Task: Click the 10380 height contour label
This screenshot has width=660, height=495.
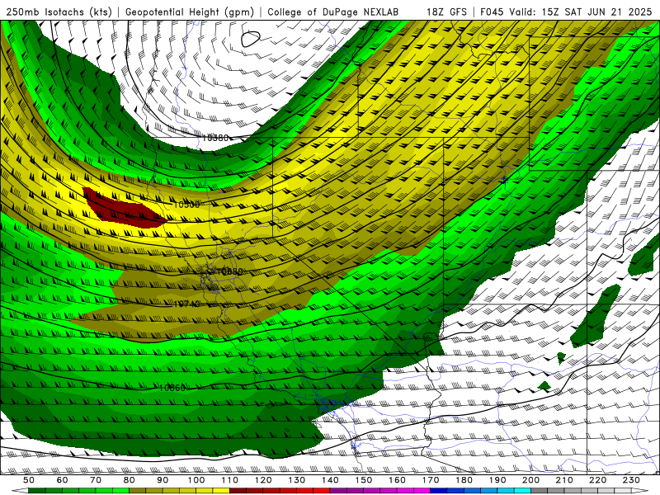Action: tap(215, 138)
